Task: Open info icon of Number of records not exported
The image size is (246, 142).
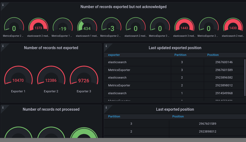Action: coord(3,46)
